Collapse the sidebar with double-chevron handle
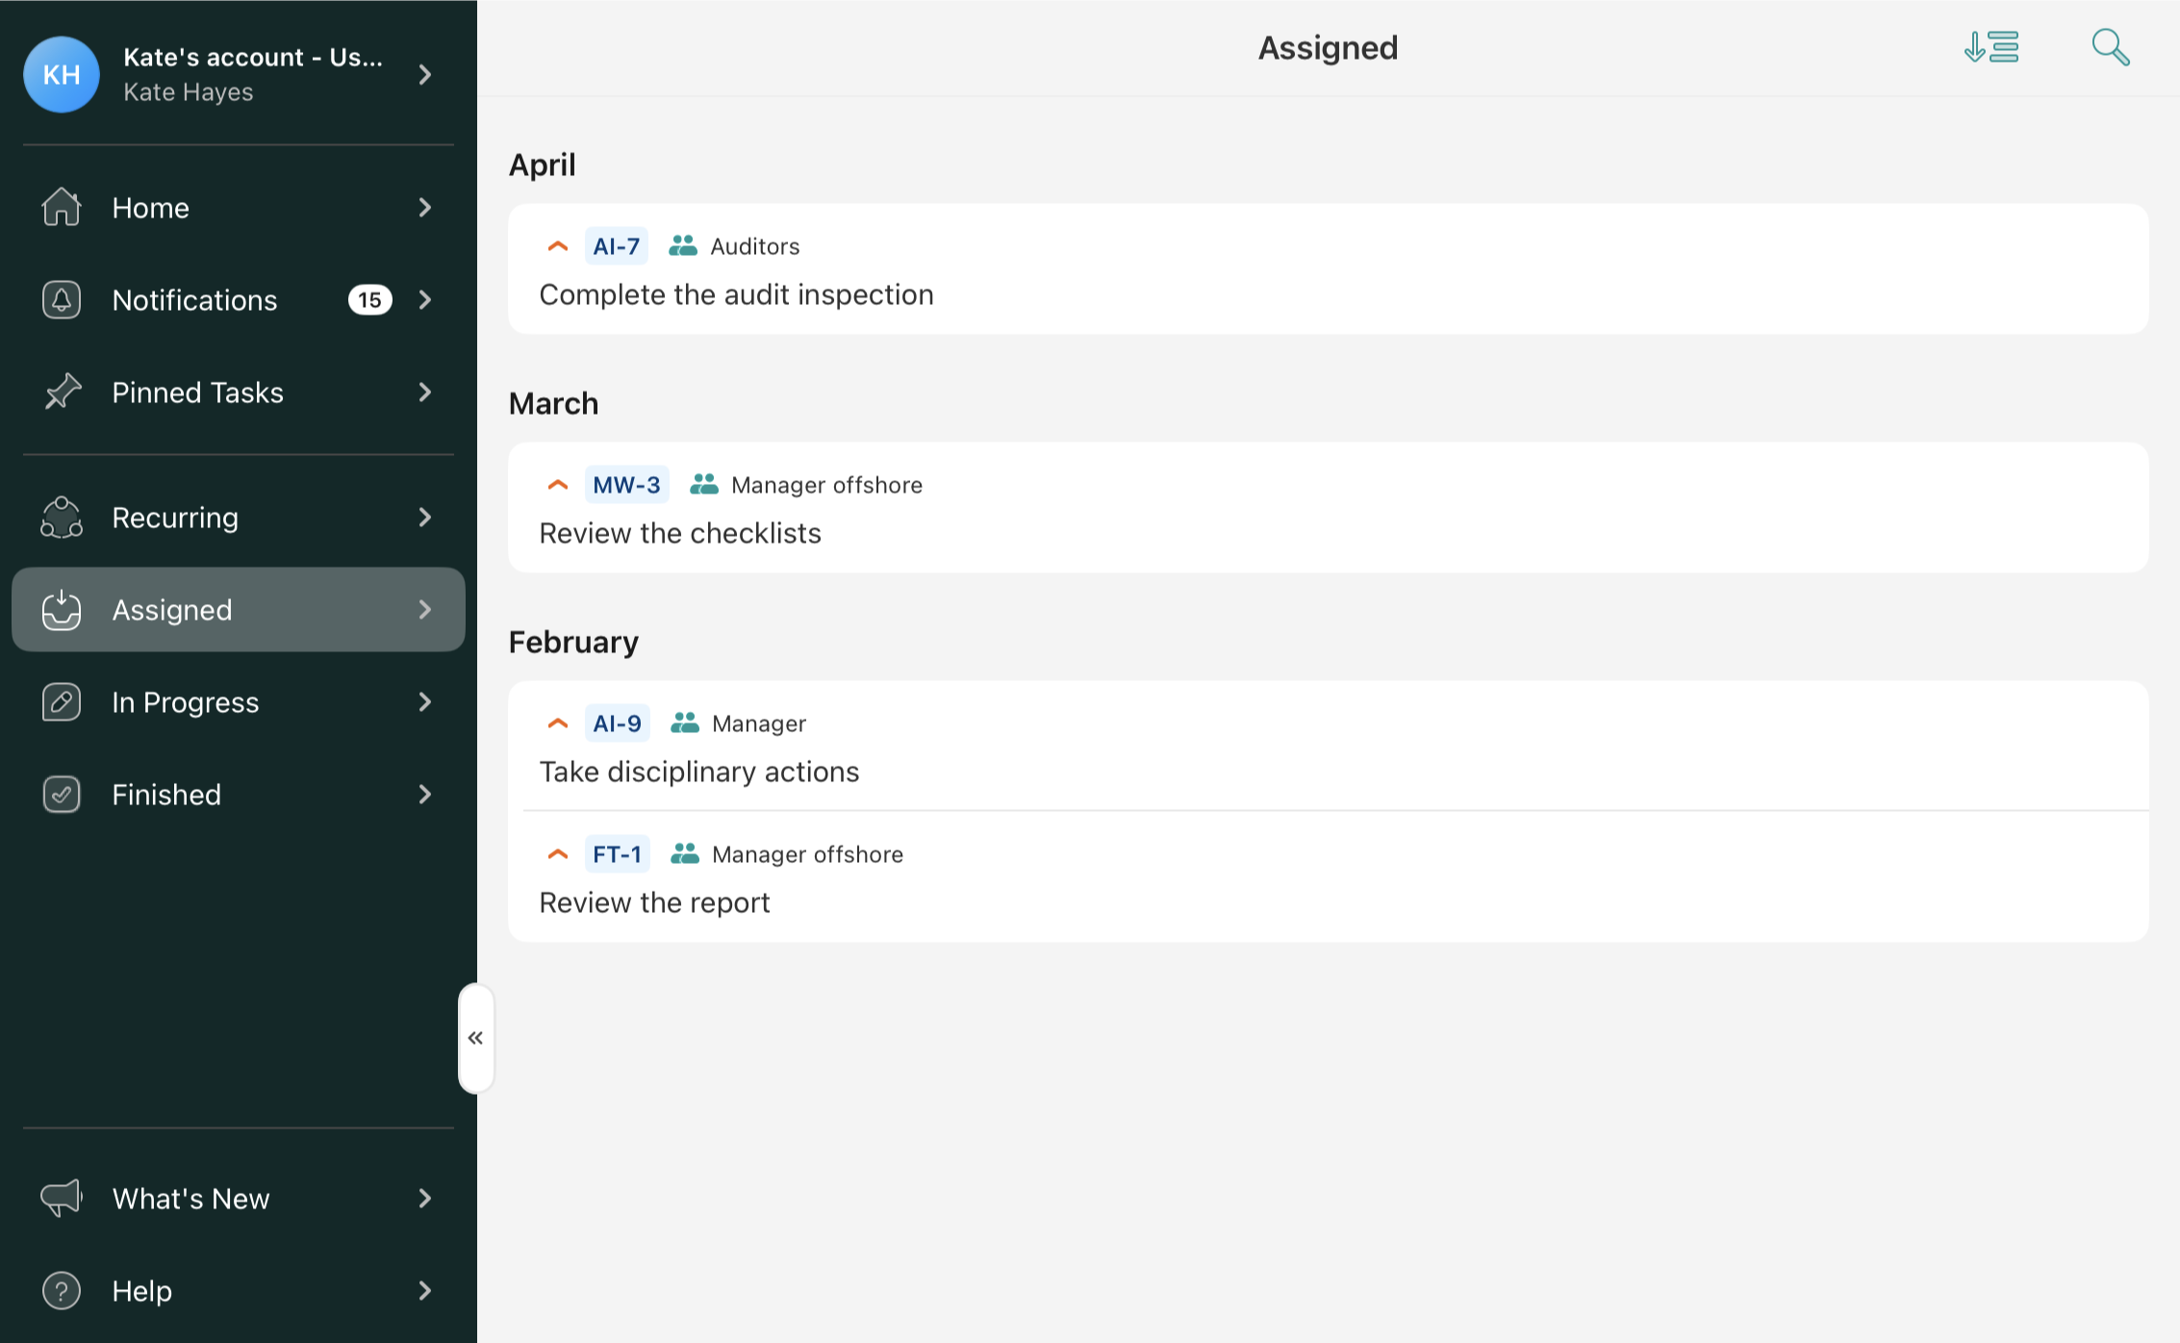This screenshot has height=1343, width=2180. coord(475,1038)
